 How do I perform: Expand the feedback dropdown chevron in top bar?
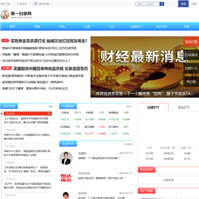coord(51,4)
